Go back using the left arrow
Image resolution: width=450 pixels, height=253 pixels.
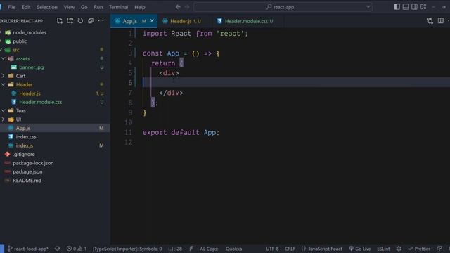point(178,7)
